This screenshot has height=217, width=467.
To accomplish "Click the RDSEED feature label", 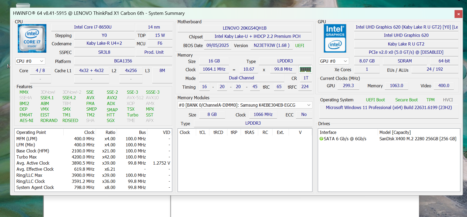I will pos(70,120).
